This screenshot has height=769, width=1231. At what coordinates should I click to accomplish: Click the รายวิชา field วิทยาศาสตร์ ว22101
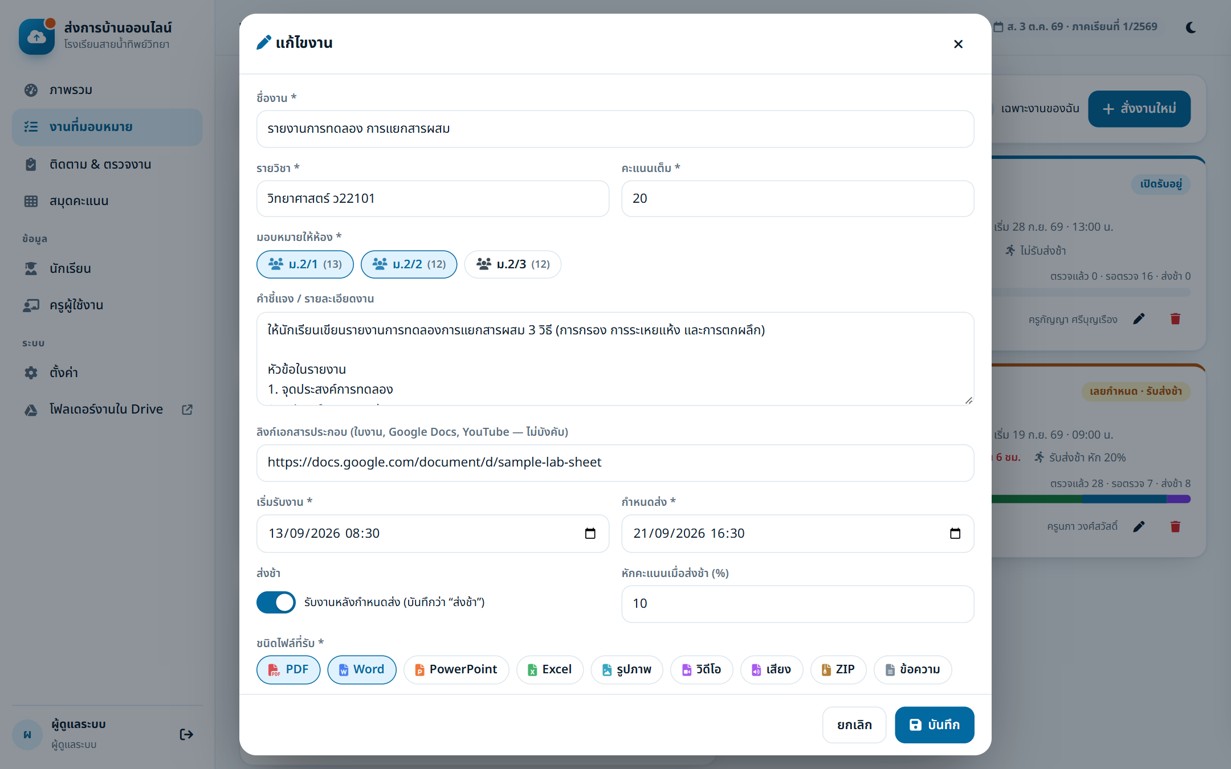[433, 198]
